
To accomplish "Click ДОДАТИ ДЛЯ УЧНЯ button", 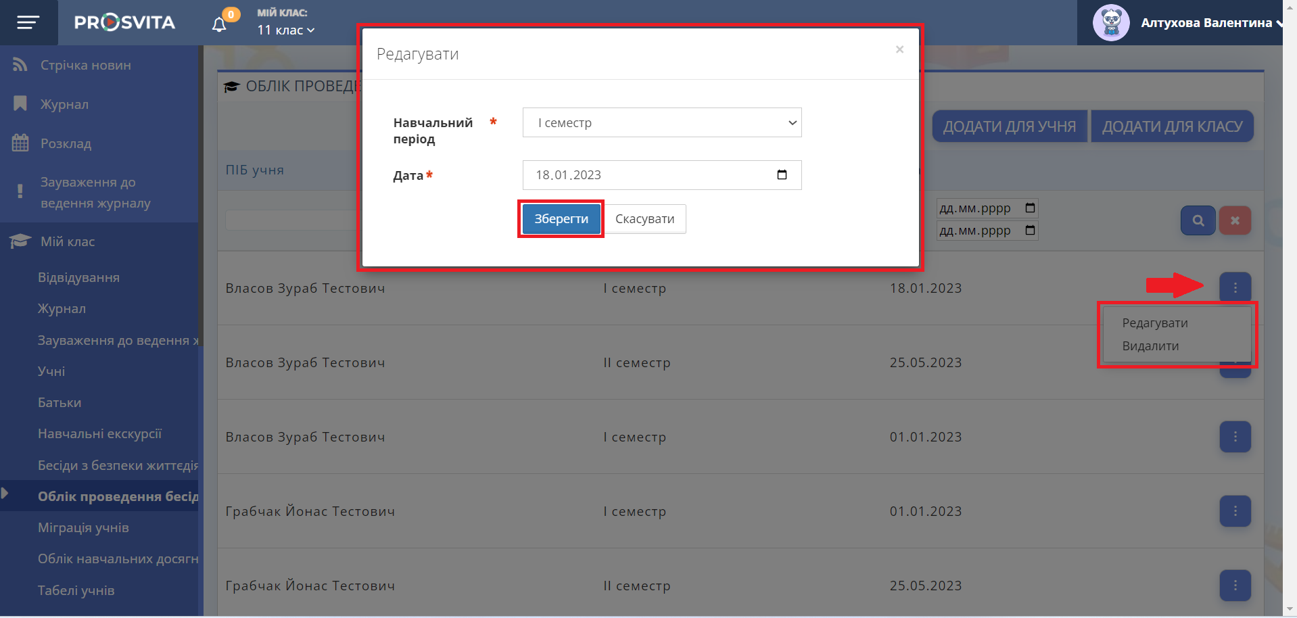I will point(1009,126).
